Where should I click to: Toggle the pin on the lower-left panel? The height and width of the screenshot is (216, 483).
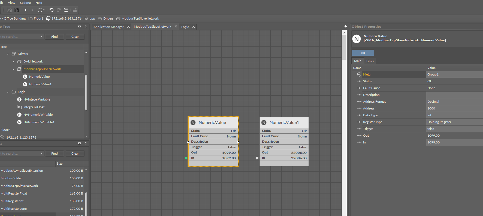click(x=86, y=143)
